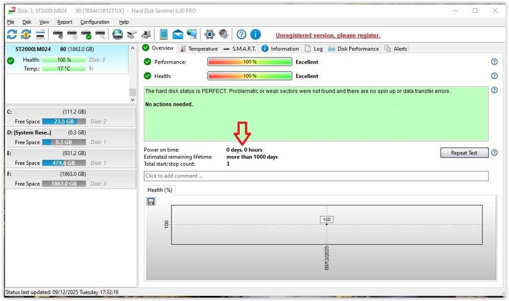This screenshot has height=301, width=509.
Task: Click the disk list panel toolbar icon
Action: pyautogui.click(x=40, y=34)
